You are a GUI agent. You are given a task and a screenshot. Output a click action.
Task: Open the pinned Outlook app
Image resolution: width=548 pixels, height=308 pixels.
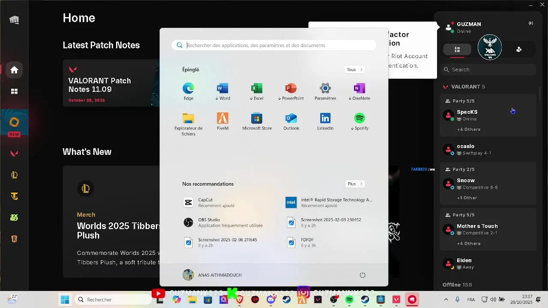pos(291,121)
